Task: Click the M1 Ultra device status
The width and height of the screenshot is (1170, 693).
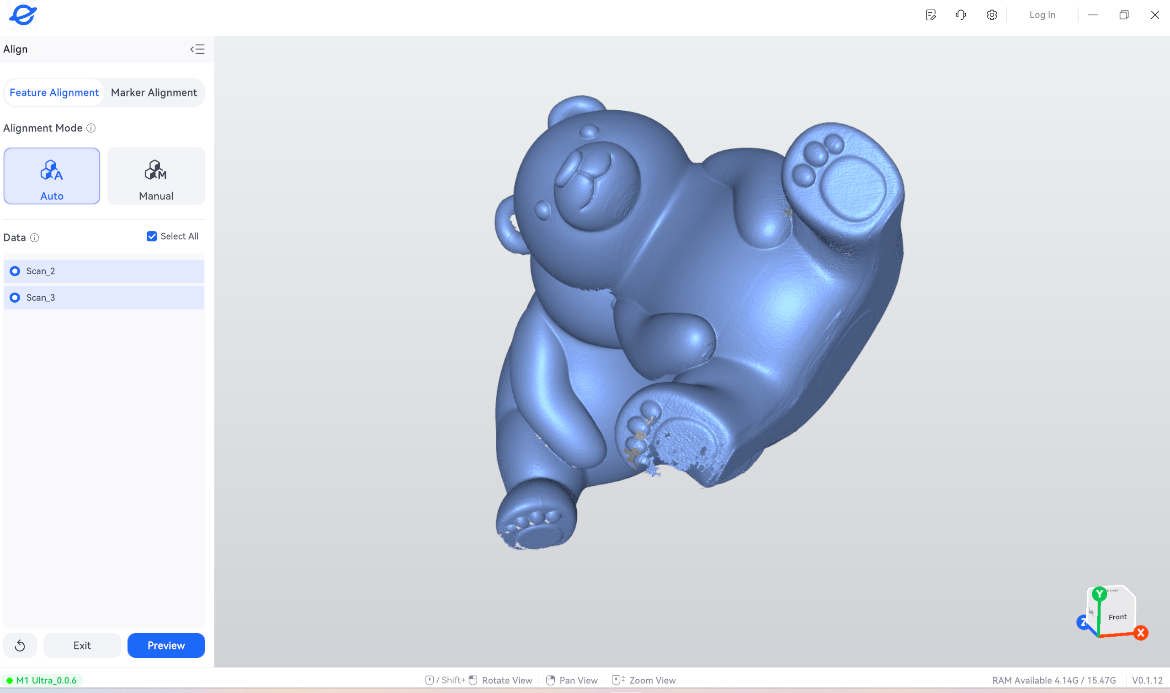Action: tap(42, 680)
